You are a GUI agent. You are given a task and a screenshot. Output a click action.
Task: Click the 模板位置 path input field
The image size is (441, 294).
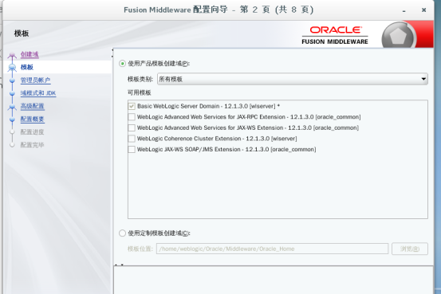pos(272,249)
